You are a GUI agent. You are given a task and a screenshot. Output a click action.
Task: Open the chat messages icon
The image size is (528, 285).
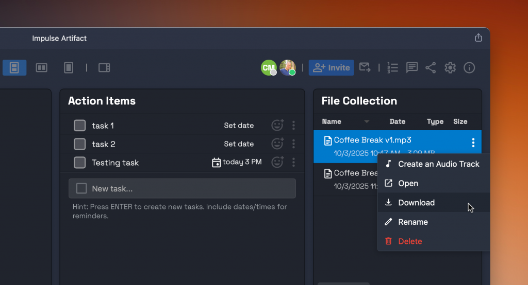(411, 67)
